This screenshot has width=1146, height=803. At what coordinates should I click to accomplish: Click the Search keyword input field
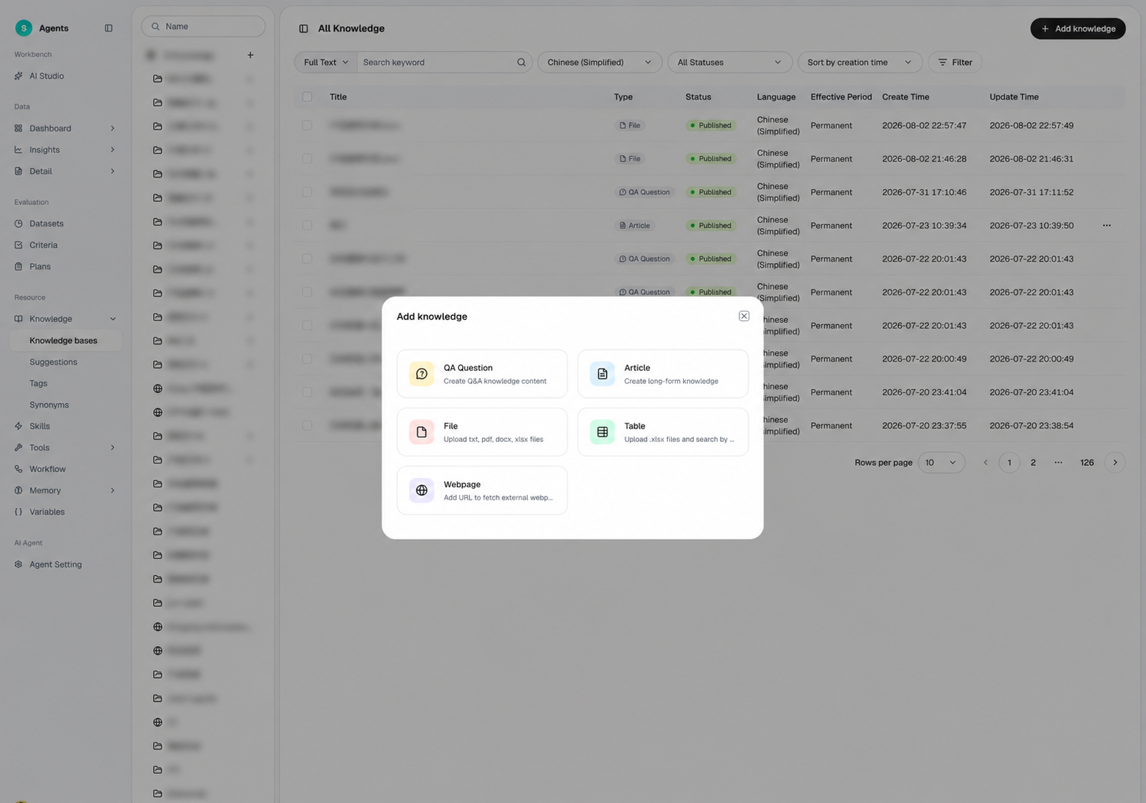[x=438, y=62]
